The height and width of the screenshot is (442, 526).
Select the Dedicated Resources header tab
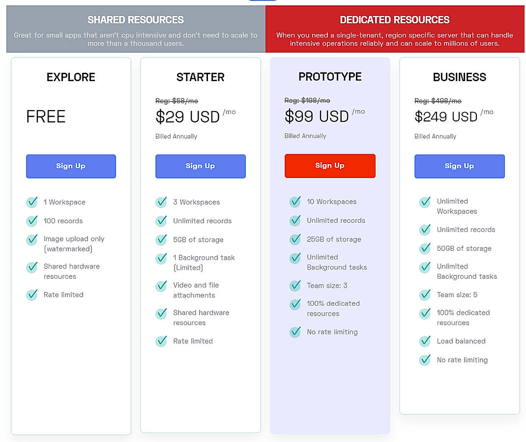point(395,29)
